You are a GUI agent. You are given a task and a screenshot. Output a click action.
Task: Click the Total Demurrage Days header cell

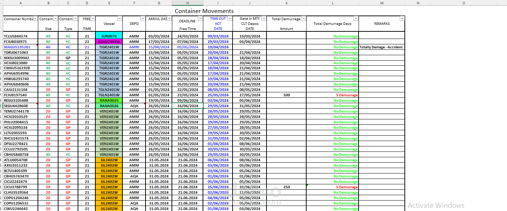[333, 24]
